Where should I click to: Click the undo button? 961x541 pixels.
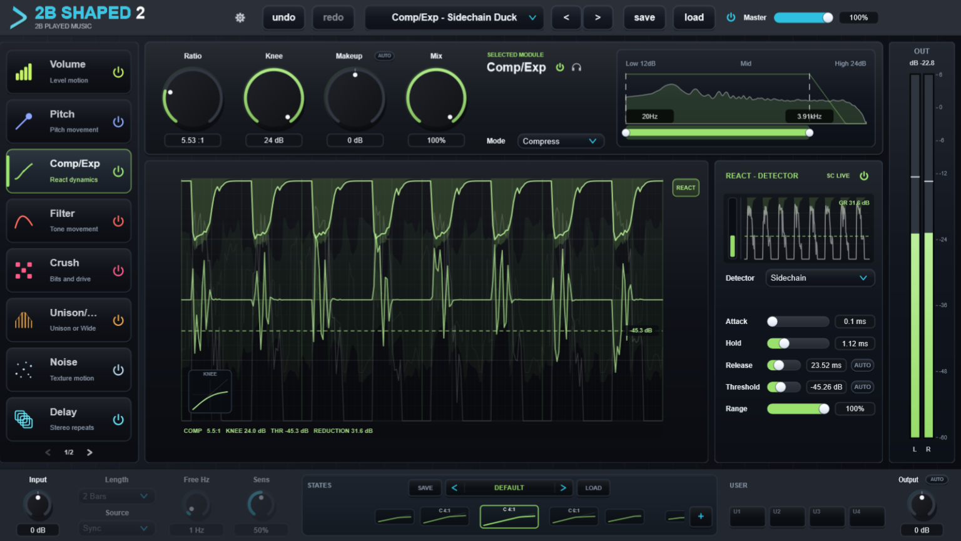click(283, 18)
